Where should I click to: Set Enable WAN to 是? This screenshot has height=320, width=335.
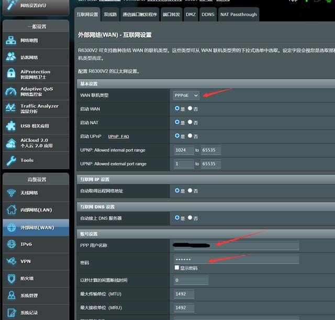tap(177, 109)
